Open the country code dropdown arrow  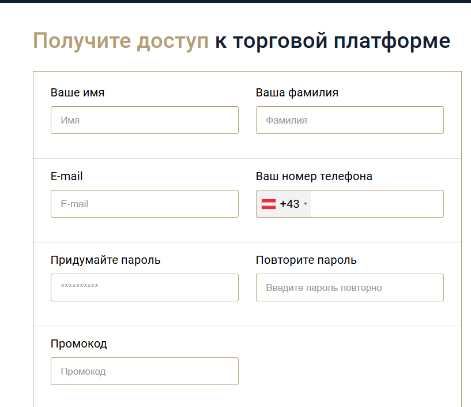(306, 204)
